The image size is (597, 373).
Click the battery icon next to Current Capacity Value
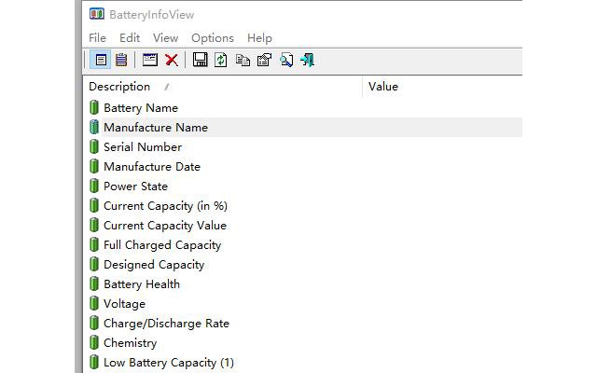tap(94, 226)
